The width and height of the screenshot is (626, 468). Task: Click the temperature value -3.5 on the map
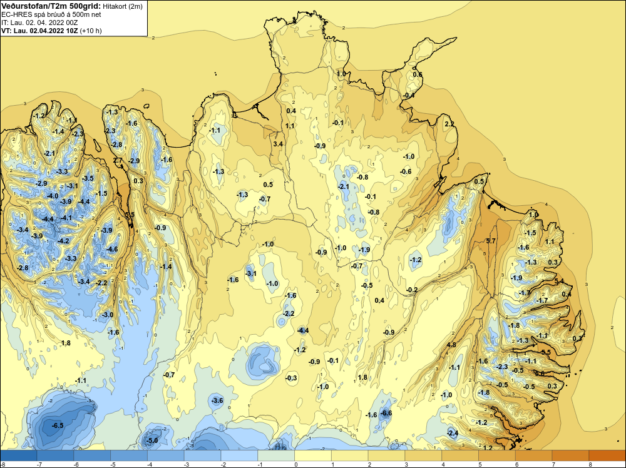88,178
